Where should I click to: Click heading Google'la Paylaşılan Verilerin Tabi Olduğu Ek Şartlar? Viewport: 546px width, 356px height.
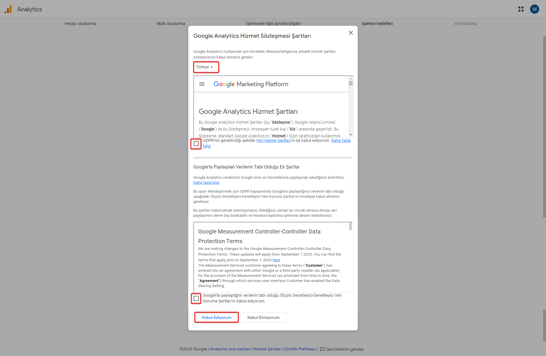[x=247, y=167]
